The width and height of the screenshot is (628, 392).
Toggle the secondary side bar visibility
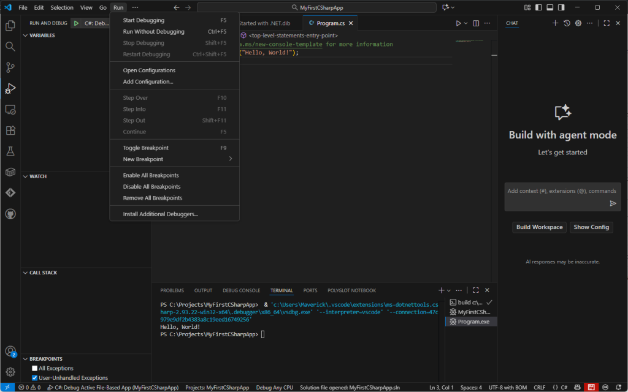562,7
